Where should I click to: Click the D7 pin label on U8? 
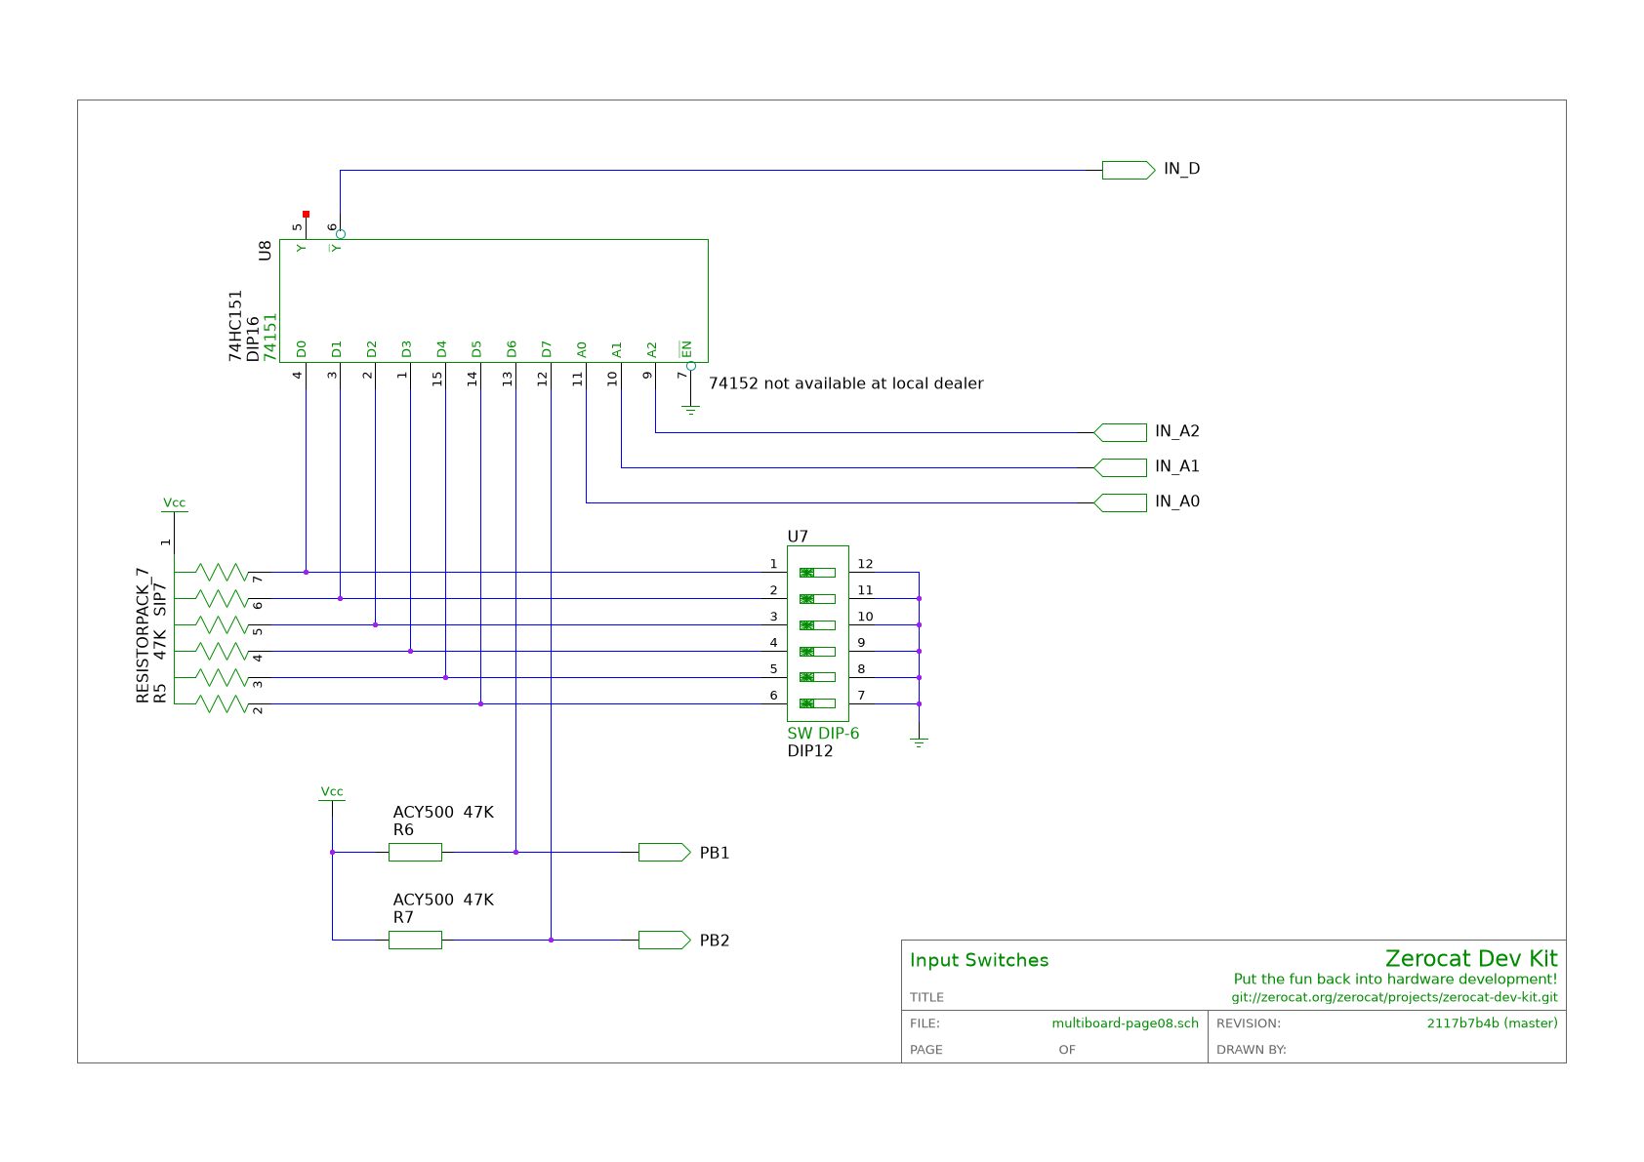547,349
